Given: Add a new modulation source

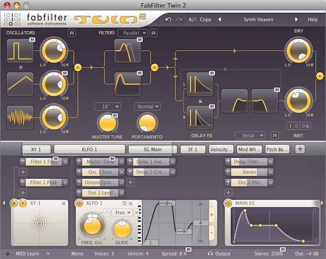Looking at the screenshot, I should [x=300, y=149].
